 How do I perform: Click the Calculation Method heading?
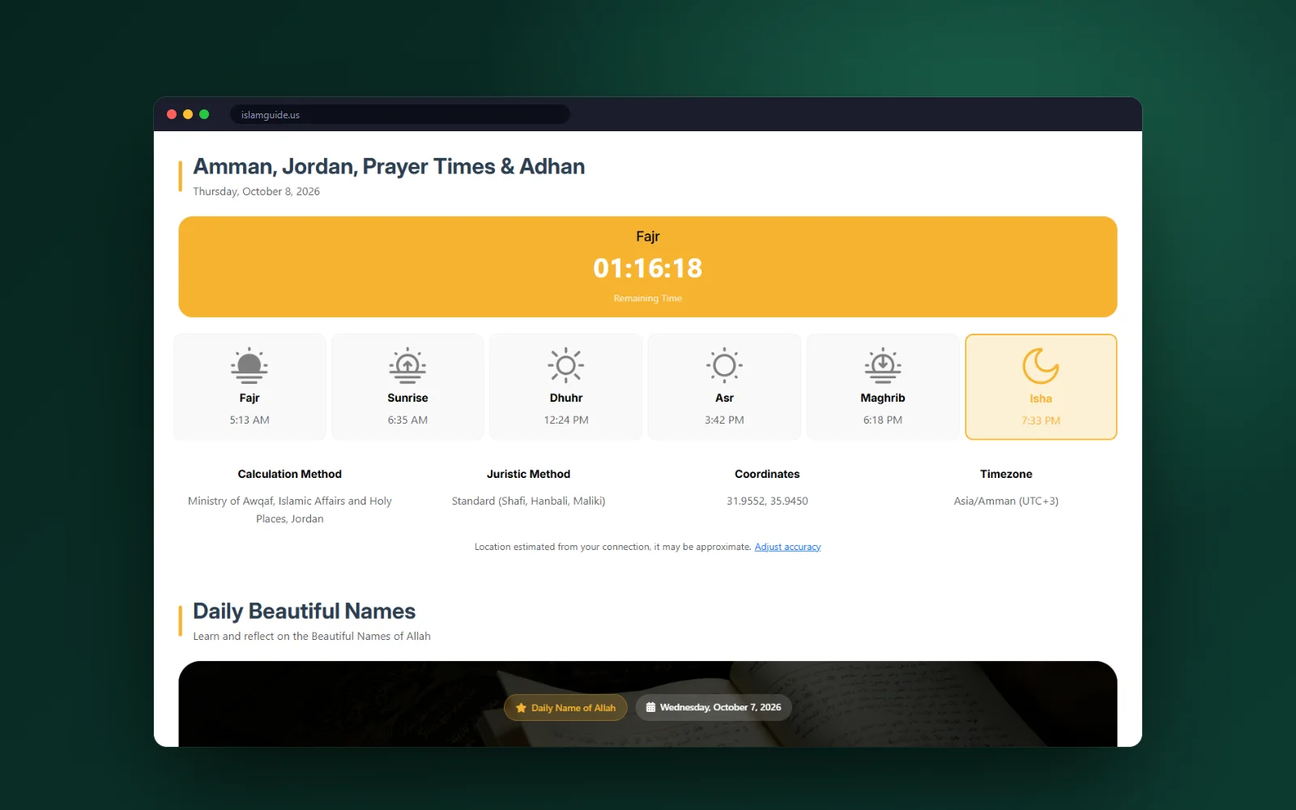(290, 474)
